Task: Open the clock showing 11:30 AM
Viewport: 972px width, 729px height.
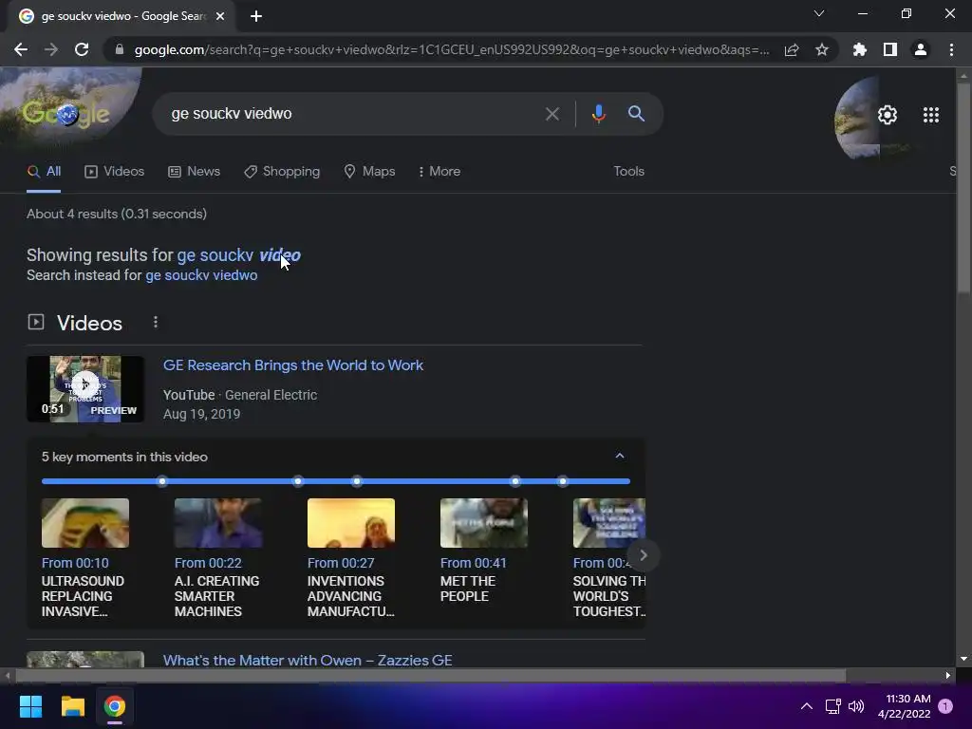Action: point(905,706)
